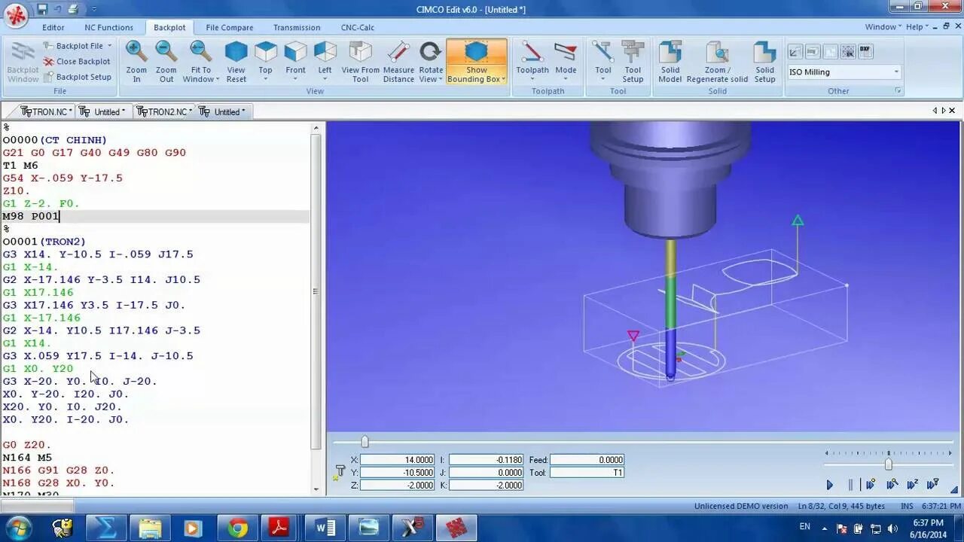Click the Feed field showing 0.0000
964x542 pixels.
(x=587, y=460)
